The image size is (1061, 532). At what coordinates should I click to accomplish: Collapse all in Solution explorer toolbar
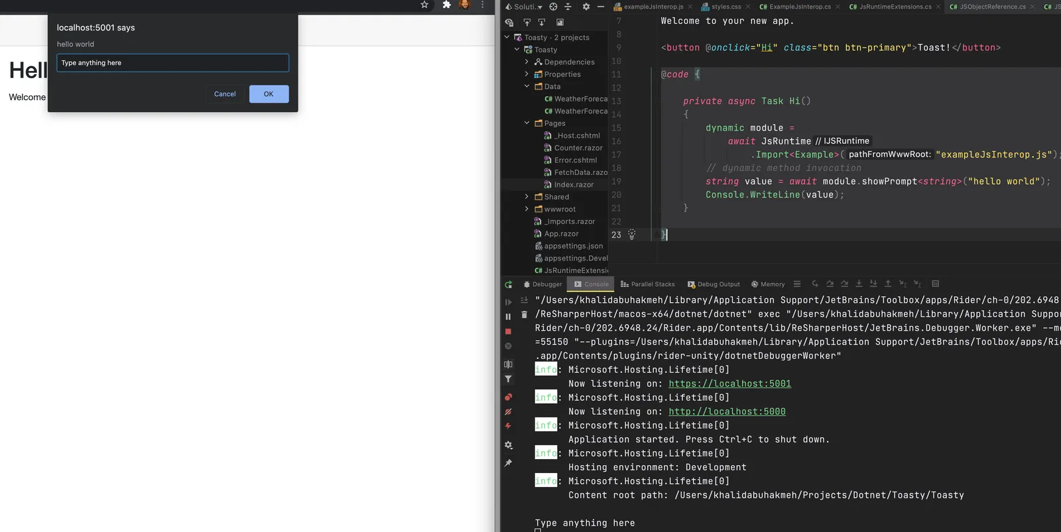tap(568, 7)
